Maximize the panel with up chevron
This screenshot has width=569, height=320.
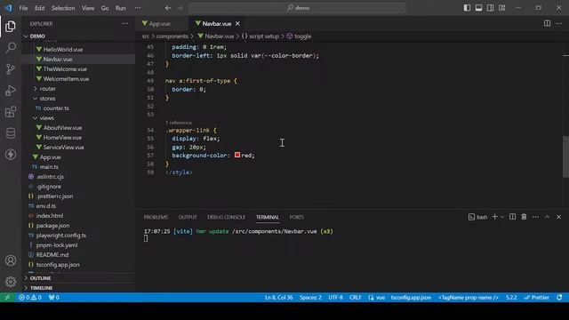click(547, 217)
